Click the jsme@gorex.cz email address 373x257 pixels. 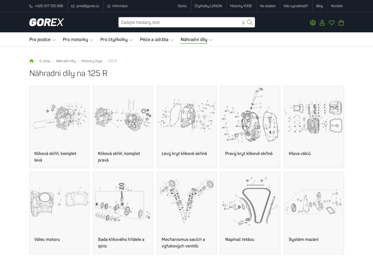point(88,6)
